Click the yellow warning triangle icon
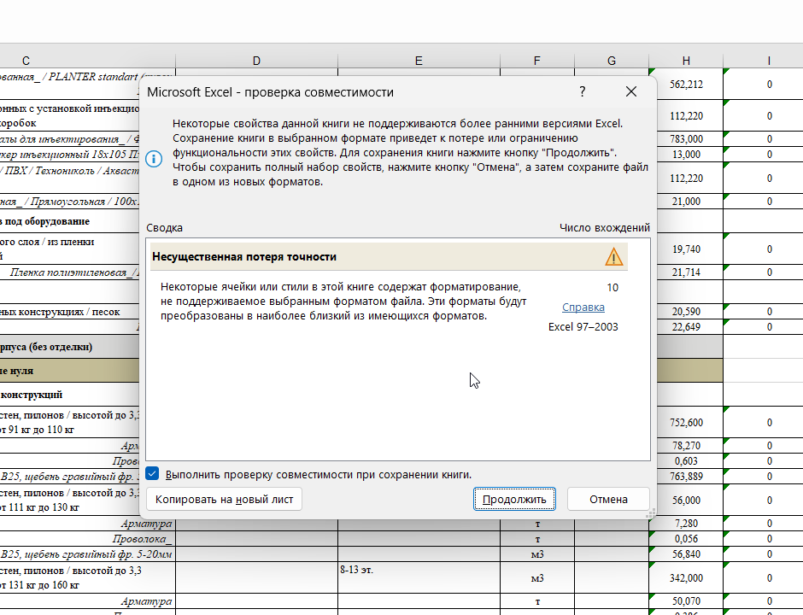Screen dimensions: 803x615 (613, 256)
